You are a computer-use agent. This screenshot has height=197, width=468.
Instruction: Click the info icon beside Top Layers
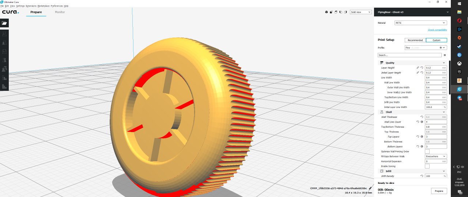point(422,136)
